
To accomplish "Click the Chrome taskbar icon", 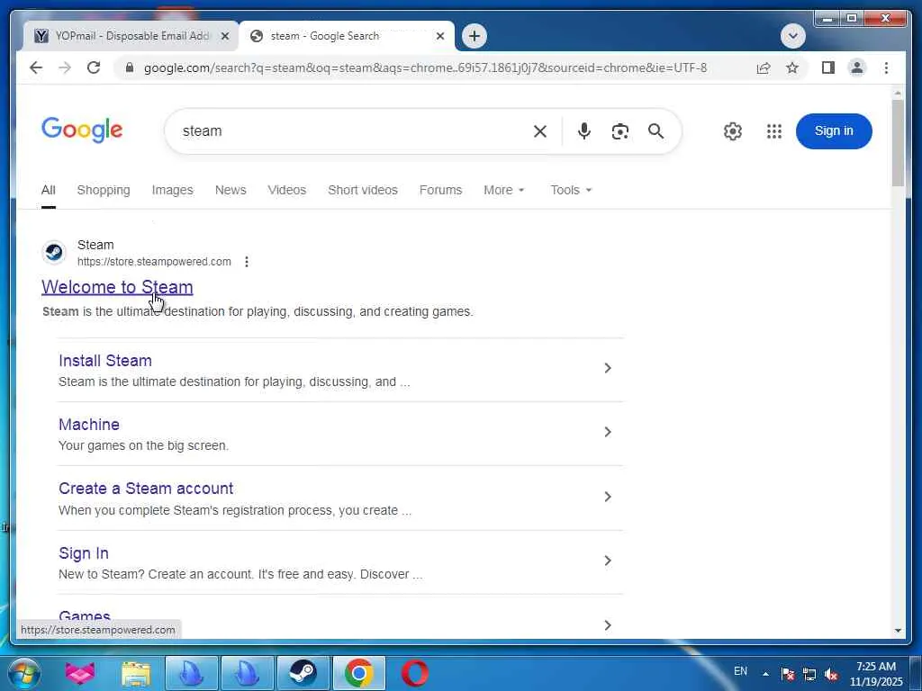I will tap(358, 673).
